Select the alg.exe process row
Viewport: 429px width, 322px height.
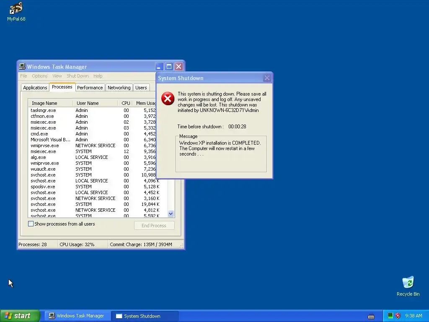(92, 157)
